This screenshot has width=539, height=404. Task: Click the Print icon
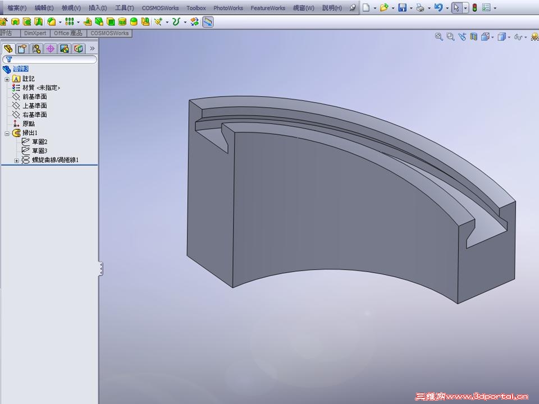point(420,7)
